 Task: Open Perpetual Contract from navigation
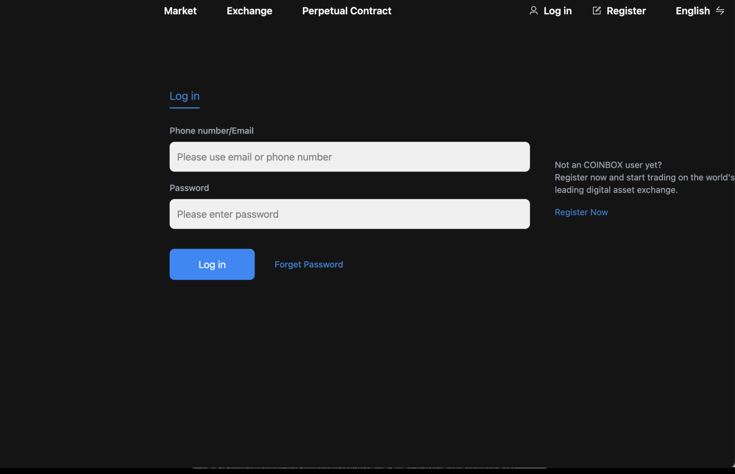[346, 11]
